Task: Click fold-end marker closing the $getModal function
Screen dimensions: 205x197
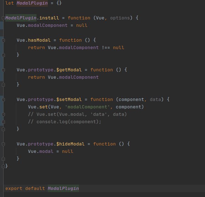Action: click(x=4, y=85)
